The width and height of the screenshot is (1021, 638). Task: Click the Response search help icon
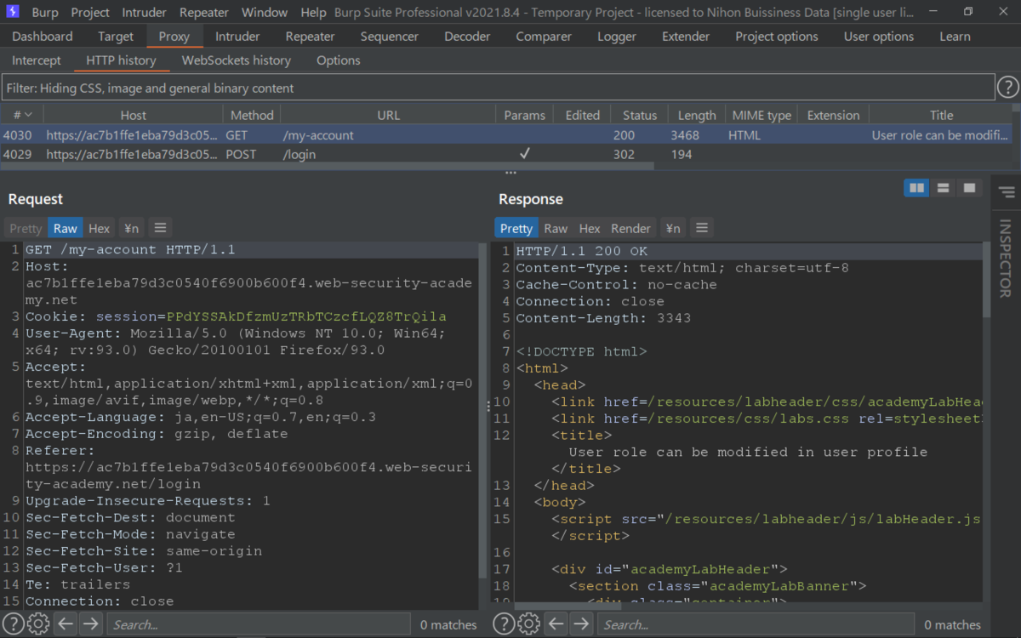pos(504,624)
